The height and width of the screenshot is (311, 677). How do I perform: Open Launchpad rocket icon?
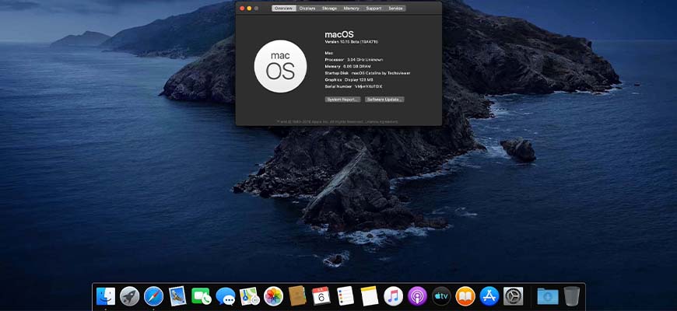129,296
